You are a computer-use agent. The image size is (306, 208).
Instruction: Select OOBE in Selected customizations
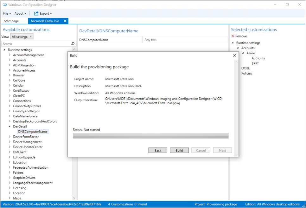point(245,68)
